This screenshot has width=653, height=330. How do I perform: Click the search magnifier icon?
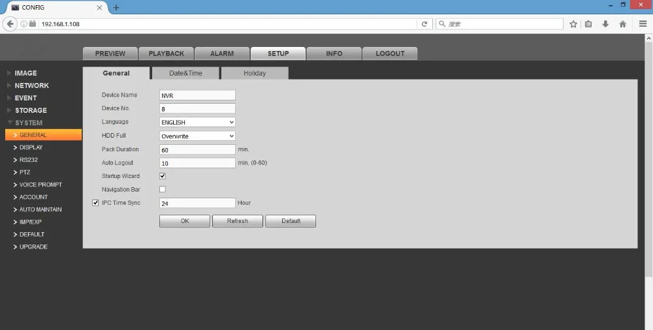click(x=442, y=24)
